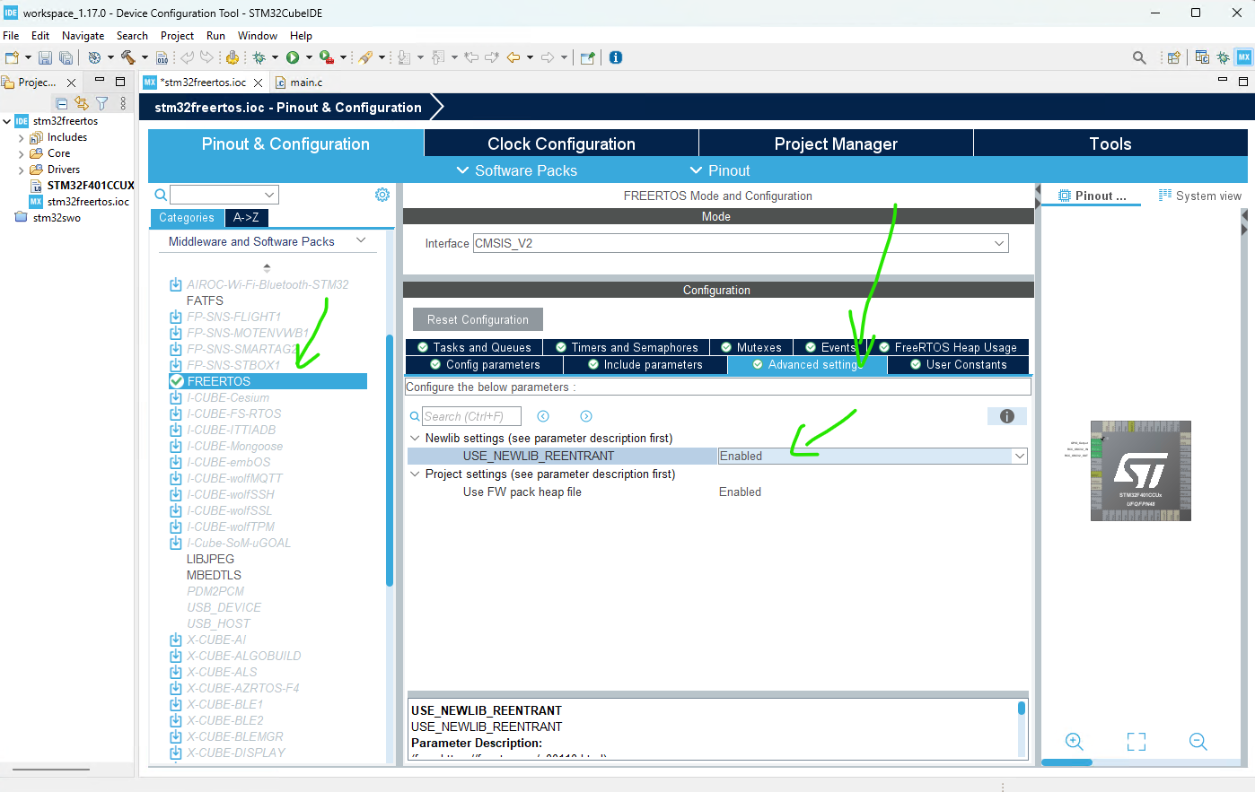Open the FreeRTOS Heap Usage tab

947,347
